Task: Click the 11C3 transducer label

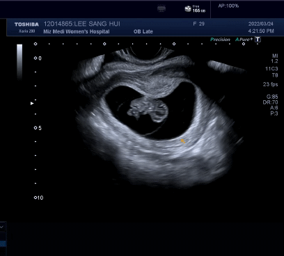Action: click(x=271, y=69)
